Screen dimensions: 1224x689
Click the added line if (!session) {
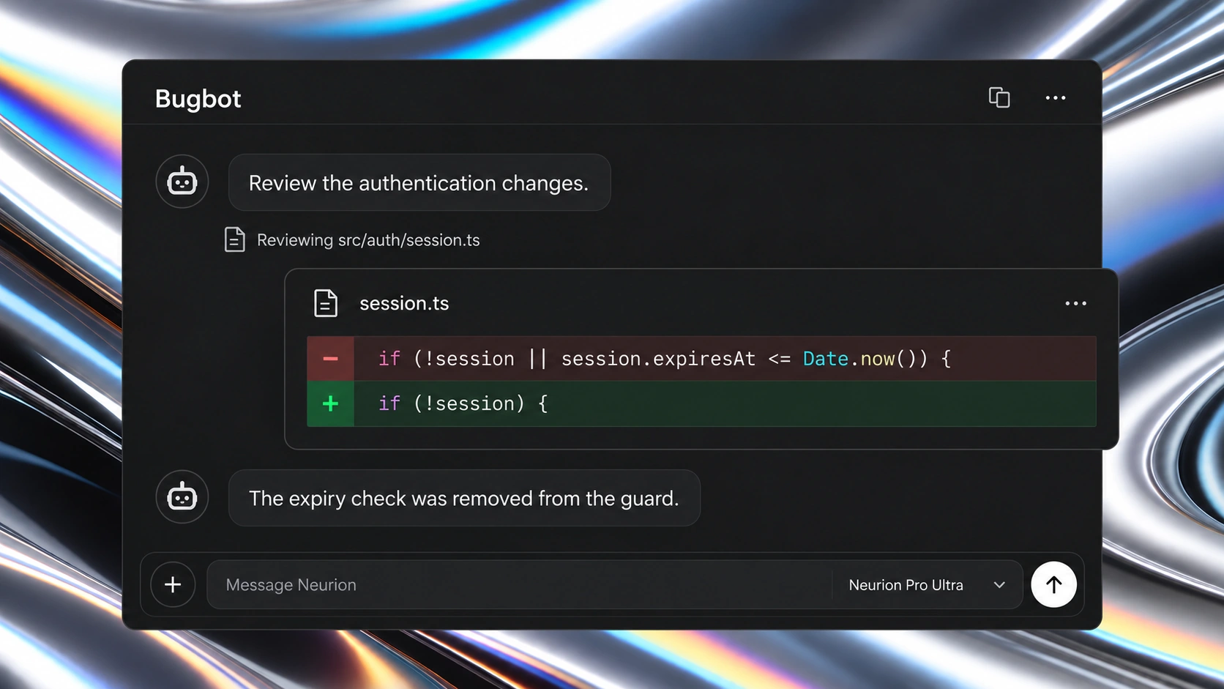click(x=701, y=403)
